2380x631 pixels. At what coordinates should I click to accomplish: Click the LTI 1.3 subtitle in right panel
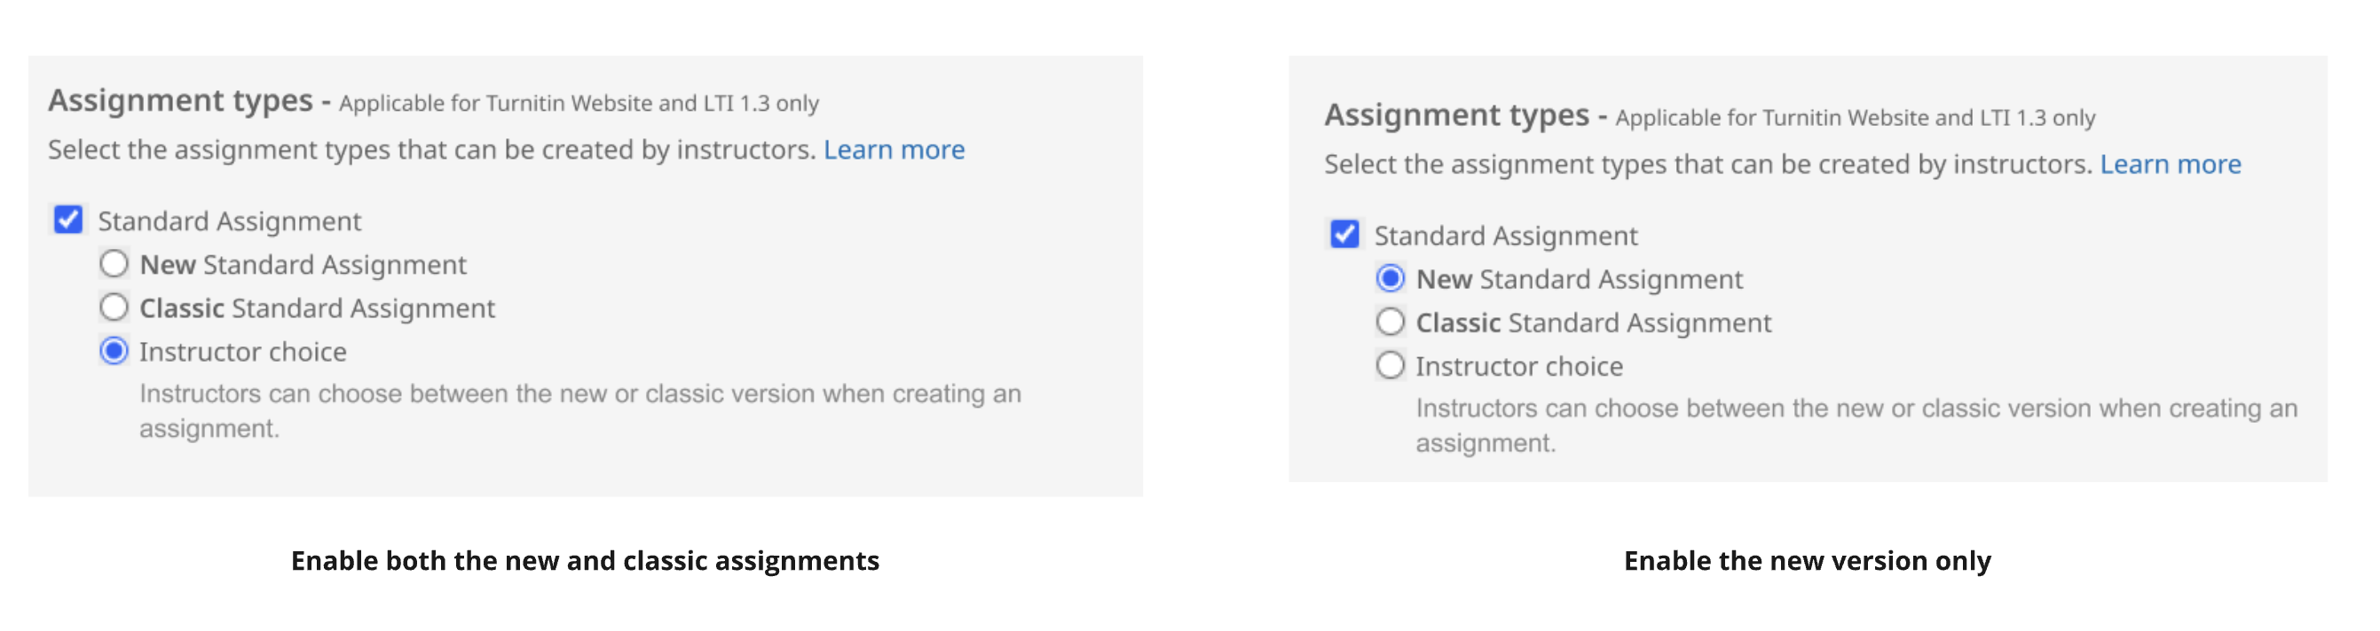(x=1855, y=118)
